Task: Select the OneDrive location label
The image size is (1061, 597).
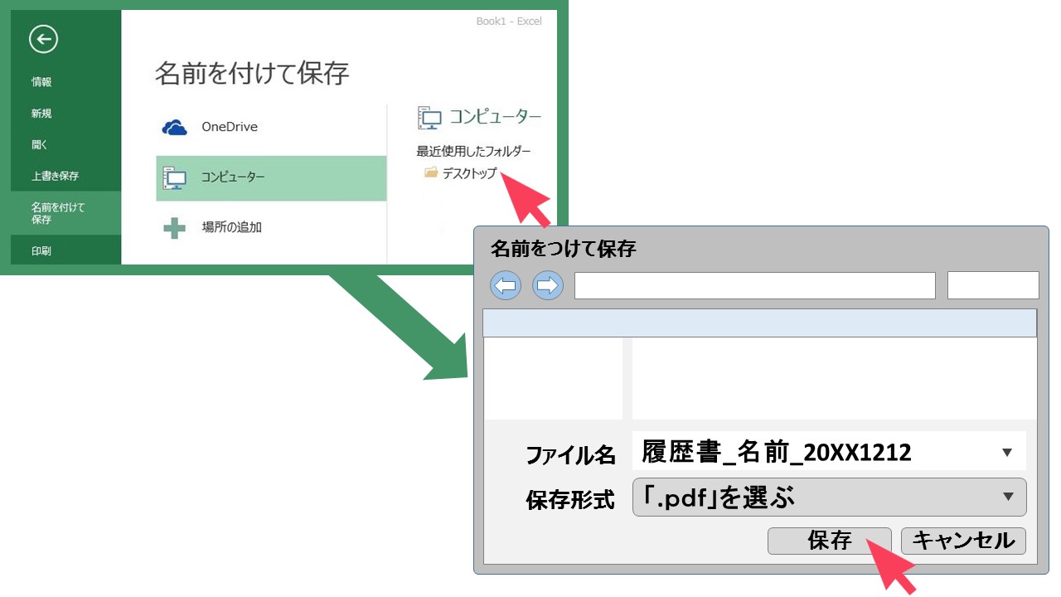Action: pos(230,127)
